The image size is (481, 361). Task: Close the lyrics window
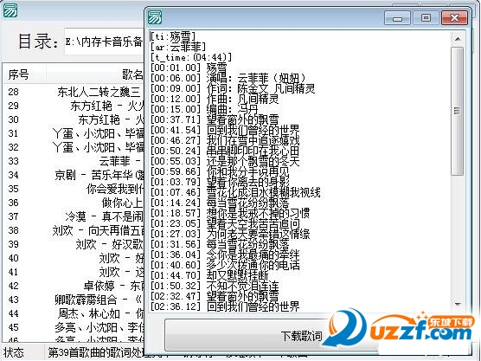click(455, 18)
